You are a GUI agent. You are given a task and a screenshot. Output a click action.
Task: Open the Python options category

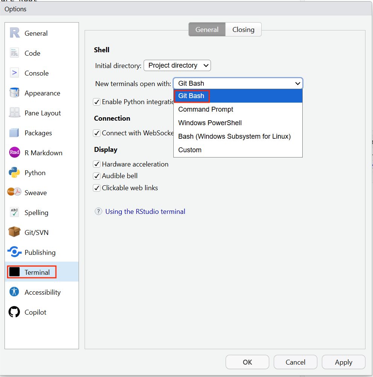42,173
